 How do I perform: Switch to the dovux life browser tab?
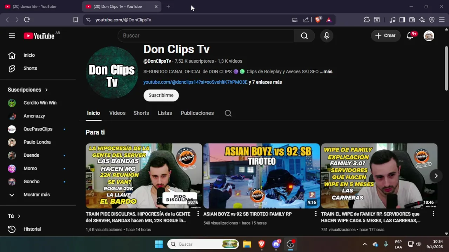40,7
